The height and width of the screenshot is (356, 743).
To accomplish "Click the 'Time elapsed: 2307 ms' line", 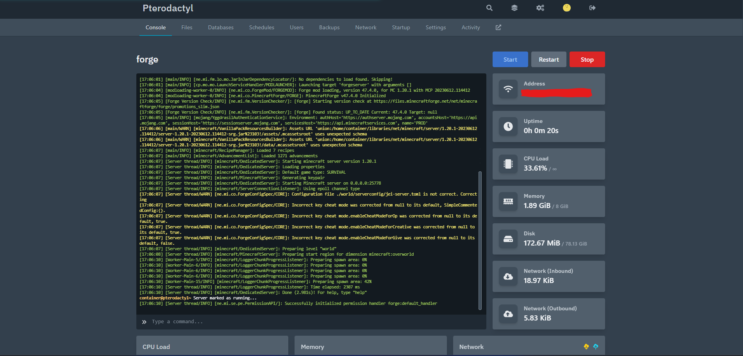I will [250, 287].
